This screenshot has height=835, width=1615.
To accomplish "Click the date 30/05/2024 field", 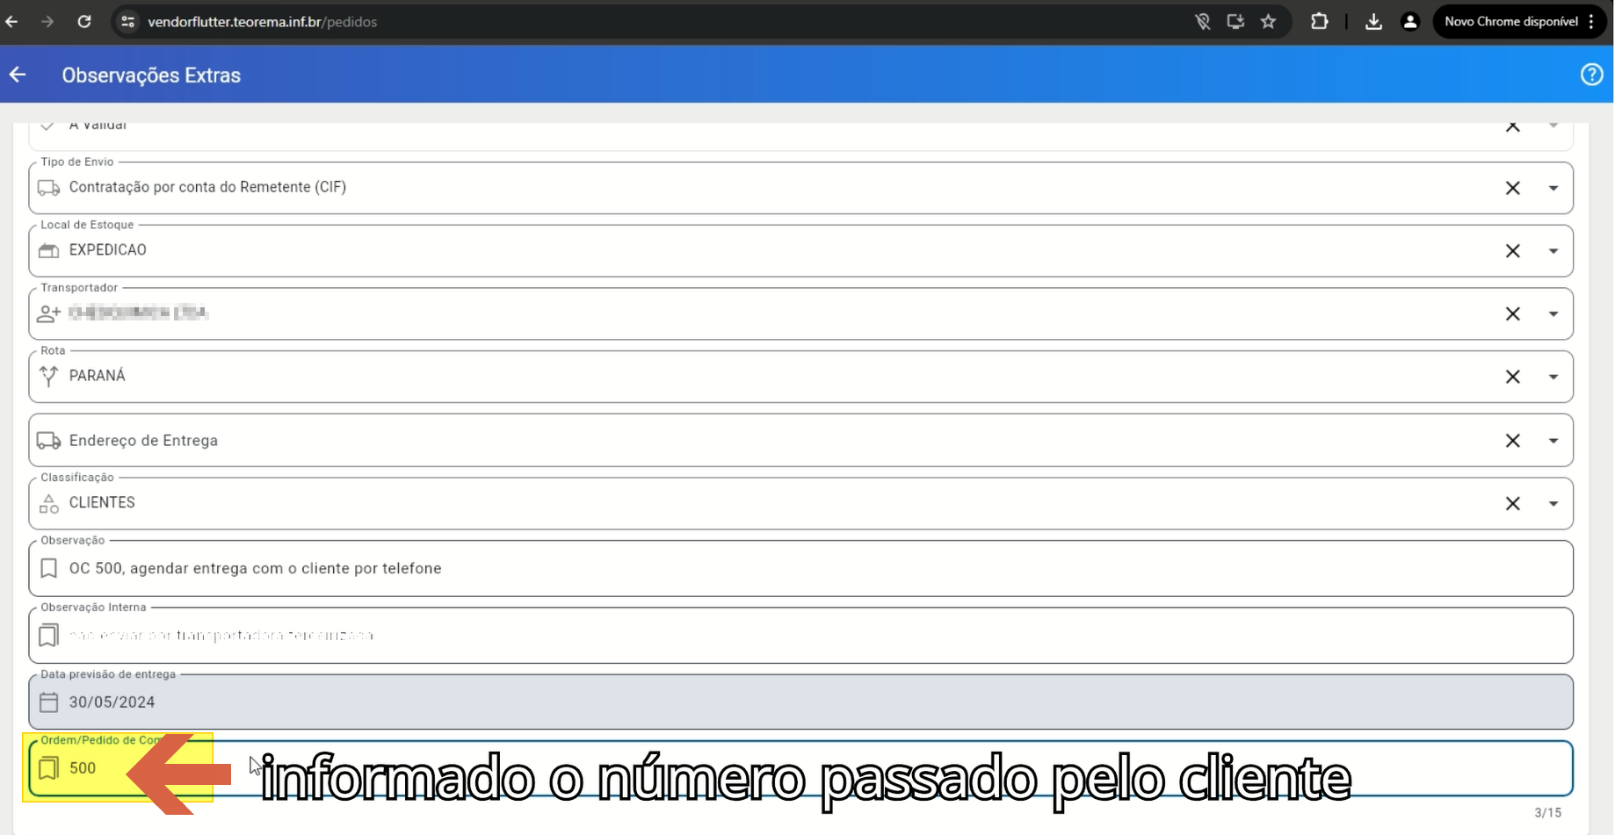I will (800, 702).
